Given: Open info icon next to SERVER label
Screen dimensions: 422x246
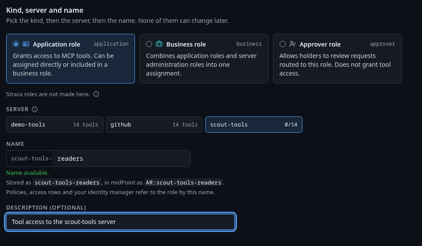Looking at the screenshot, I should pos(35,109).
